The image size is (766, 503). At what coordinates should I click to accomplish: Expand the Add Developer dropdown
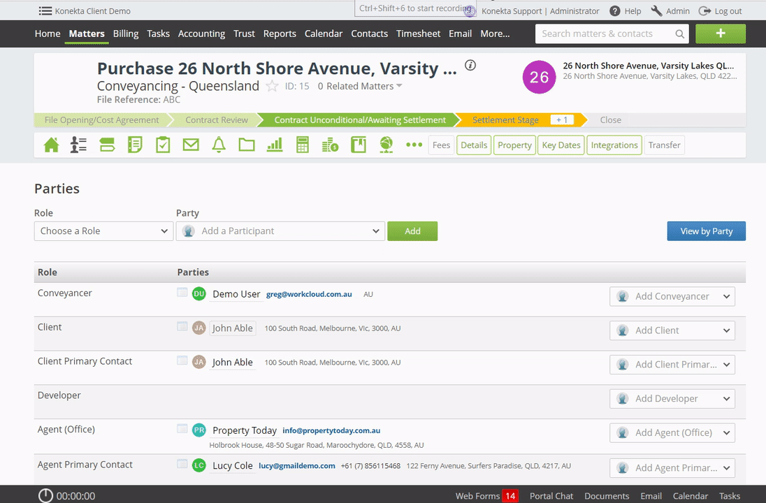pos(672,399)
